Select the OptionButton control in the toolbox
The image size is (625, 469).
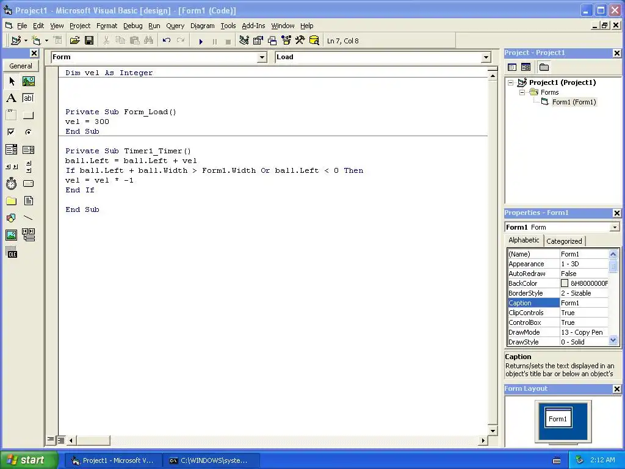[28, 132]
